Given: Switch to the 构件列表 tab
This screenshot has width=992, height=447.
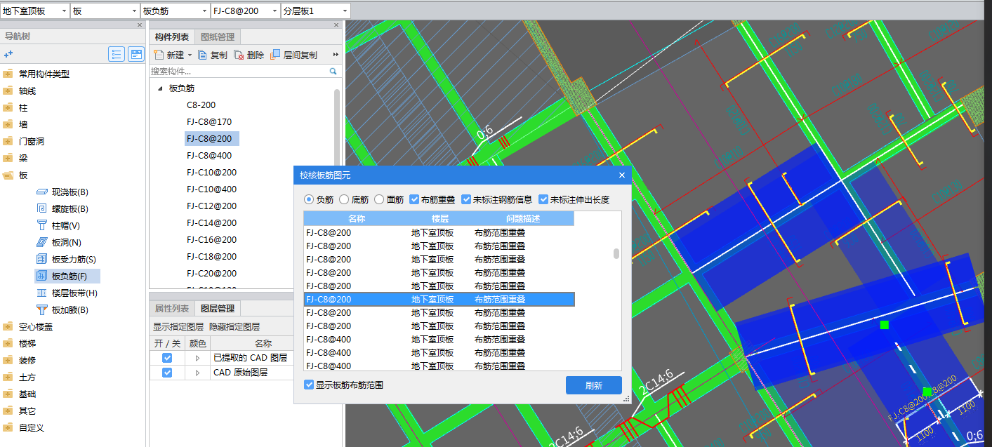Looking at the screenshot, I should point(172,36).
